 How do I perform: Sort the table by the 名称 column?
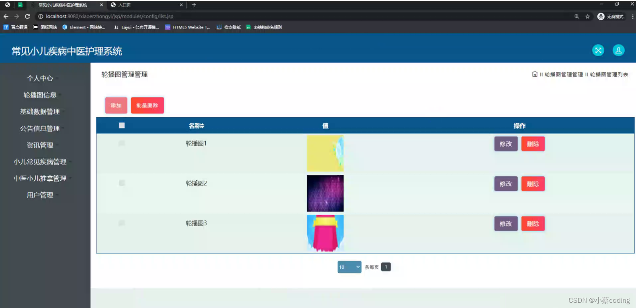click(196, 126)
